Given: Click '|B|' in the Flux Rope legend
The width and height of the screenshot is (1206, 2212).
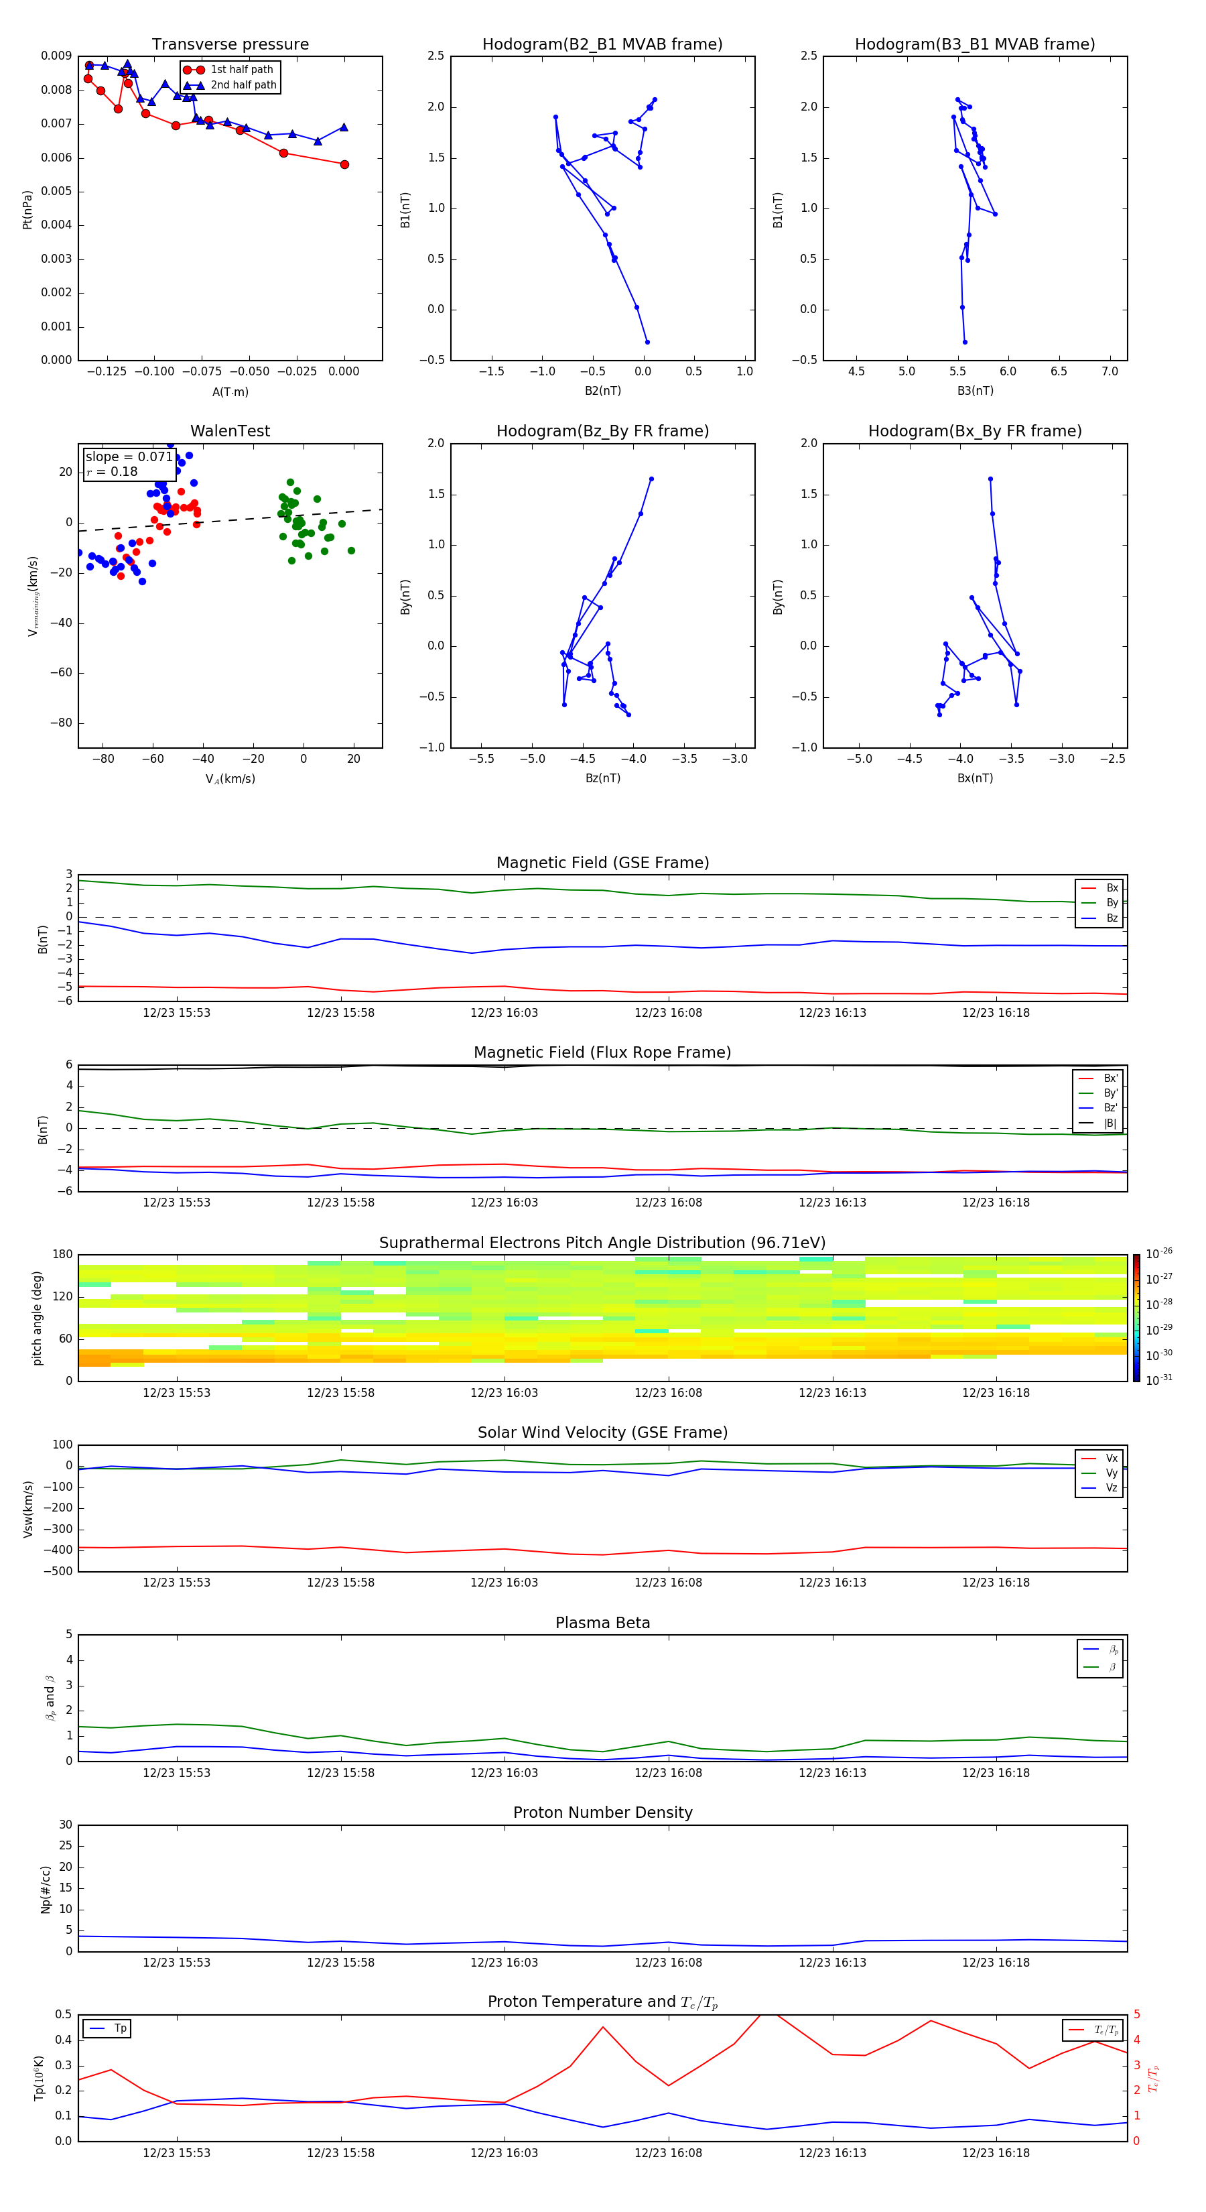Looking at the screenshot, I should 1111,1123.
